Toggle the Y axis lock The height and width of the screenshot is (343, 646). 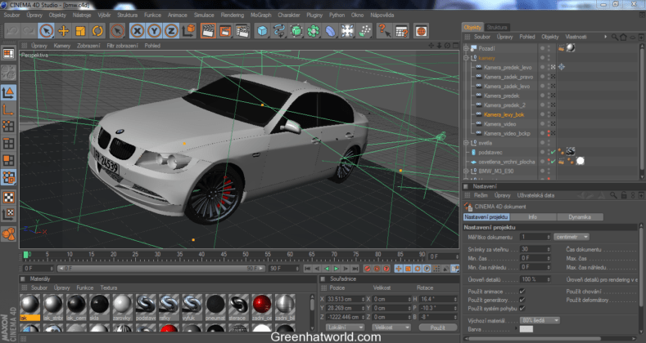[154, 31]
